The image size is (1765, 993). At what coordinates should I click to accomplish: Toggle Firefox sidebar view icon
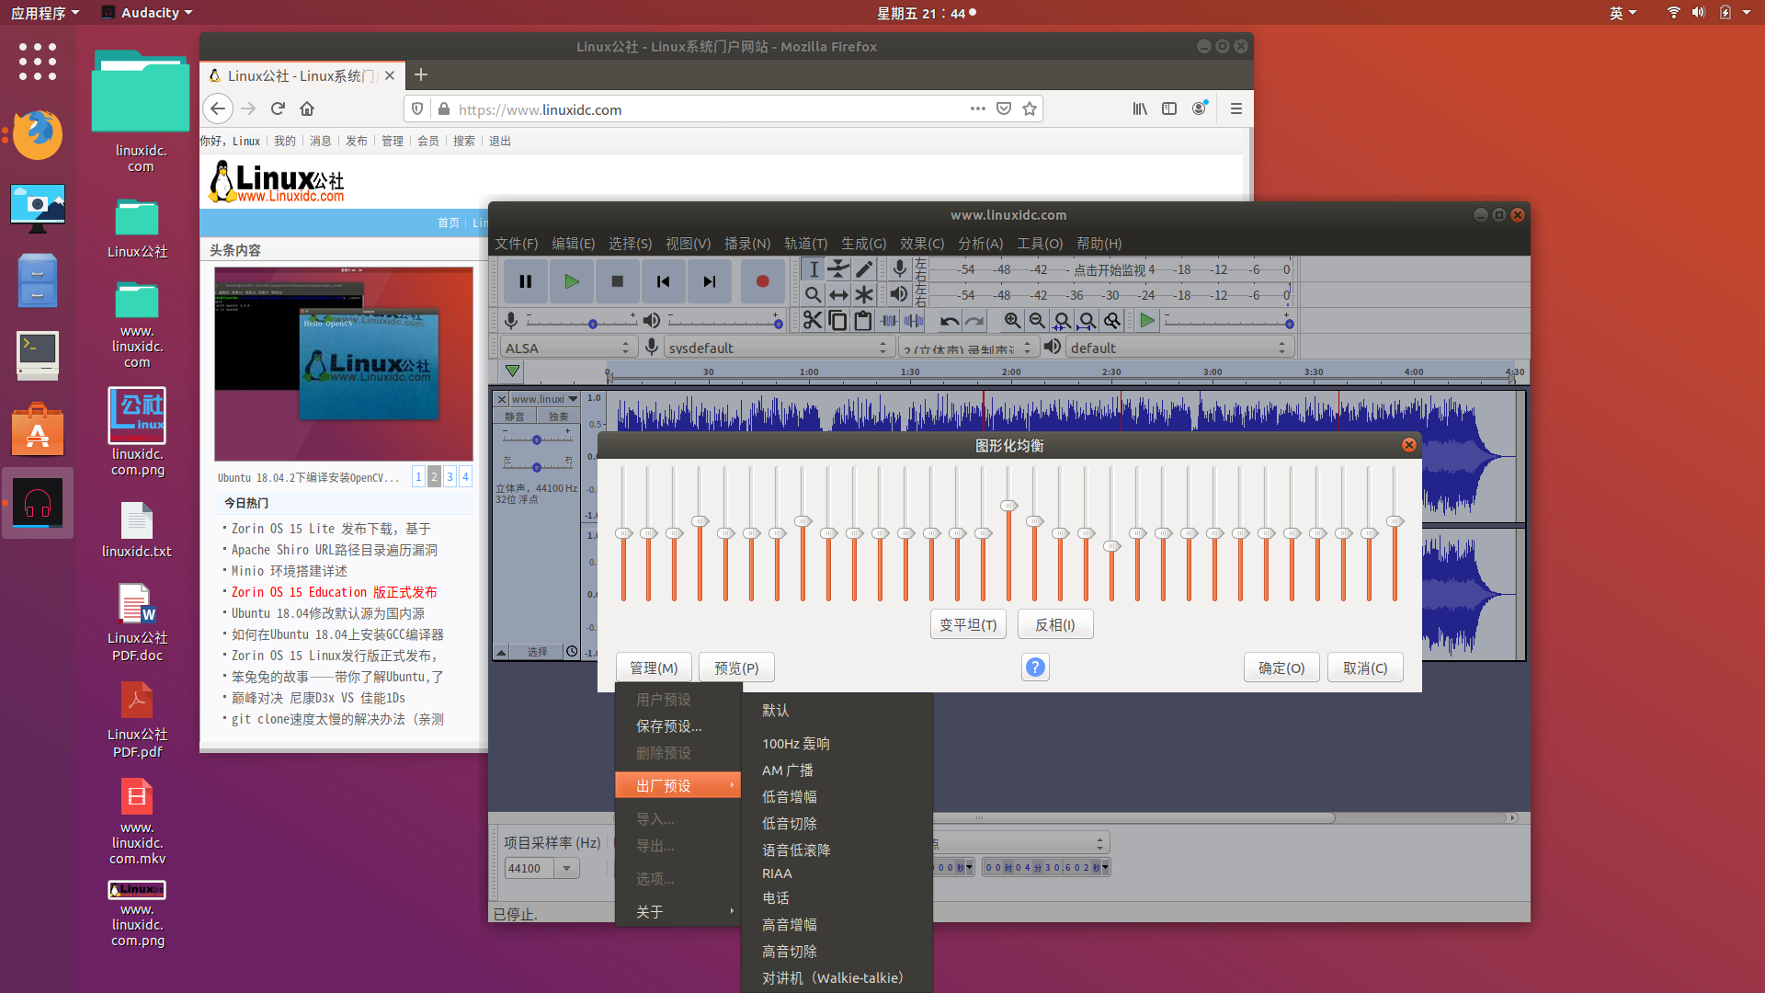[1168, 108]
